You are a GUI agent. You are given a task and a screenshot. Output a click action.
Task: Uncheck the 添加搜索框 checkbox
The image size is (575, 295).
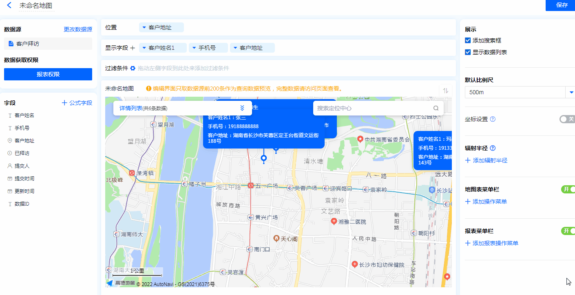468,40
